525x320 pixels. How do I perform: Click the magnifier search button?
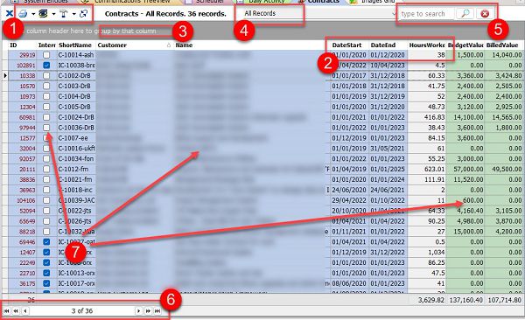[x=465, y=14]
